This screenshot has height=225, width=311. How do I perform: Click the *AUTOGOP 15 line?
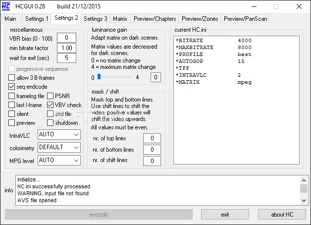pyautogui.click(x=210, y=61)
